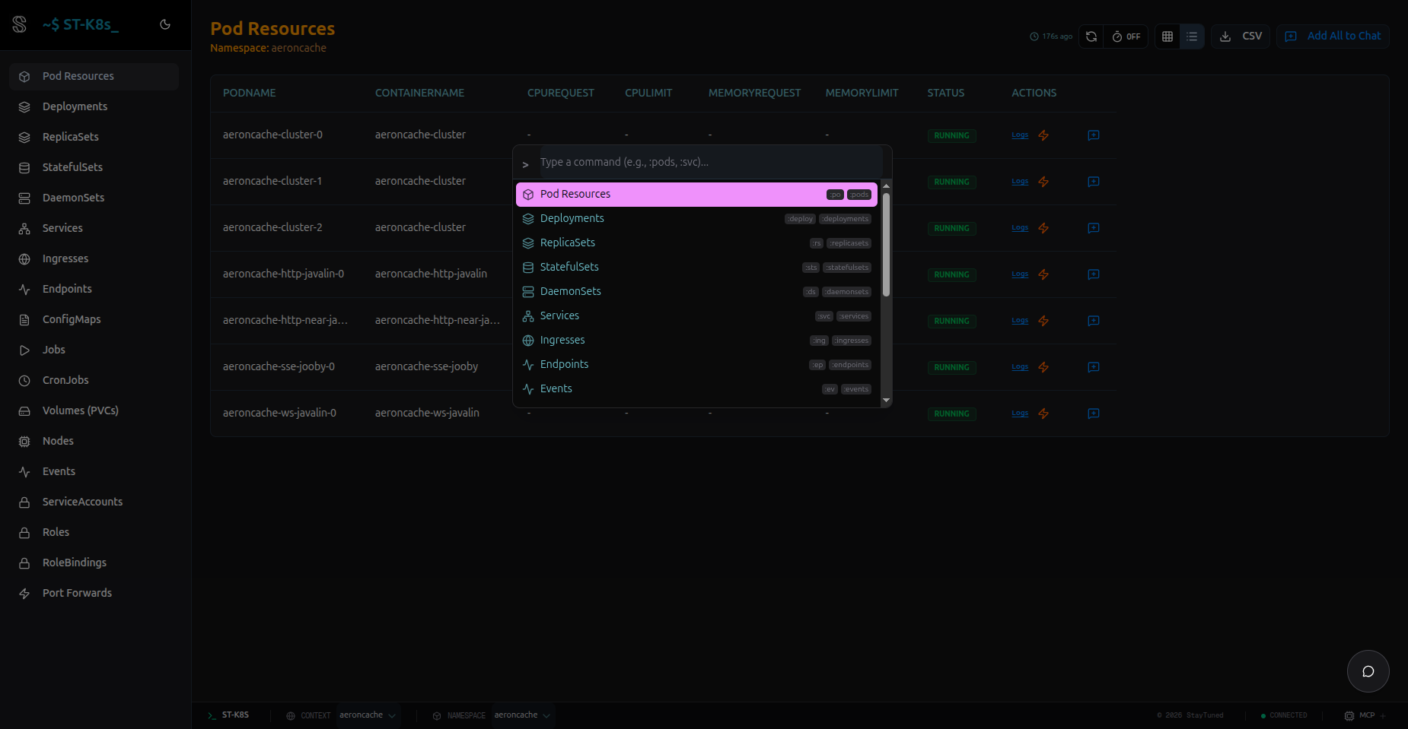Click PODNAME column header
This screenshot has width=1408, height=729.
click(250, 93)
